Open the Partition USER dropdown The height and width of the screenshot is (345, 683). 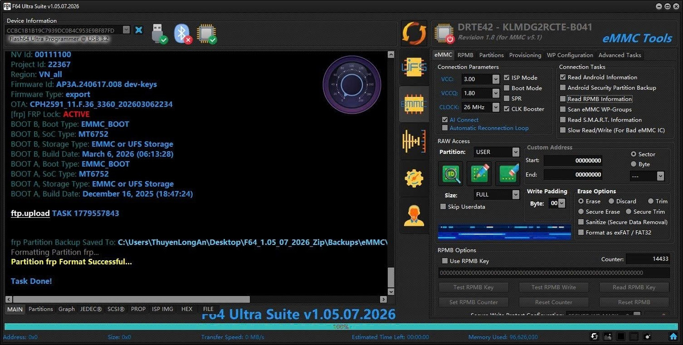pyautogui.click(x=515, y=152)
